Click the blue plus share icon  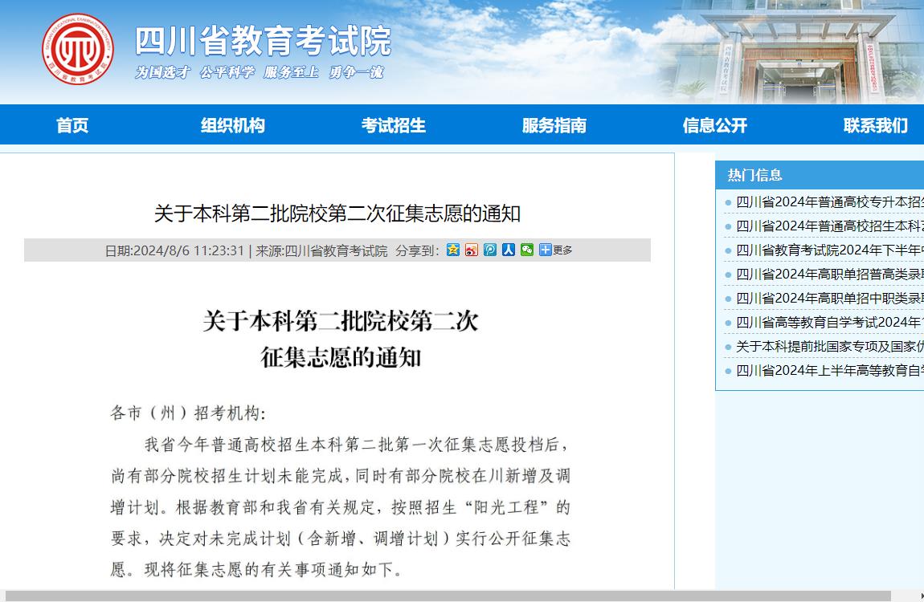pyautogui.click(x=547, y=250)
